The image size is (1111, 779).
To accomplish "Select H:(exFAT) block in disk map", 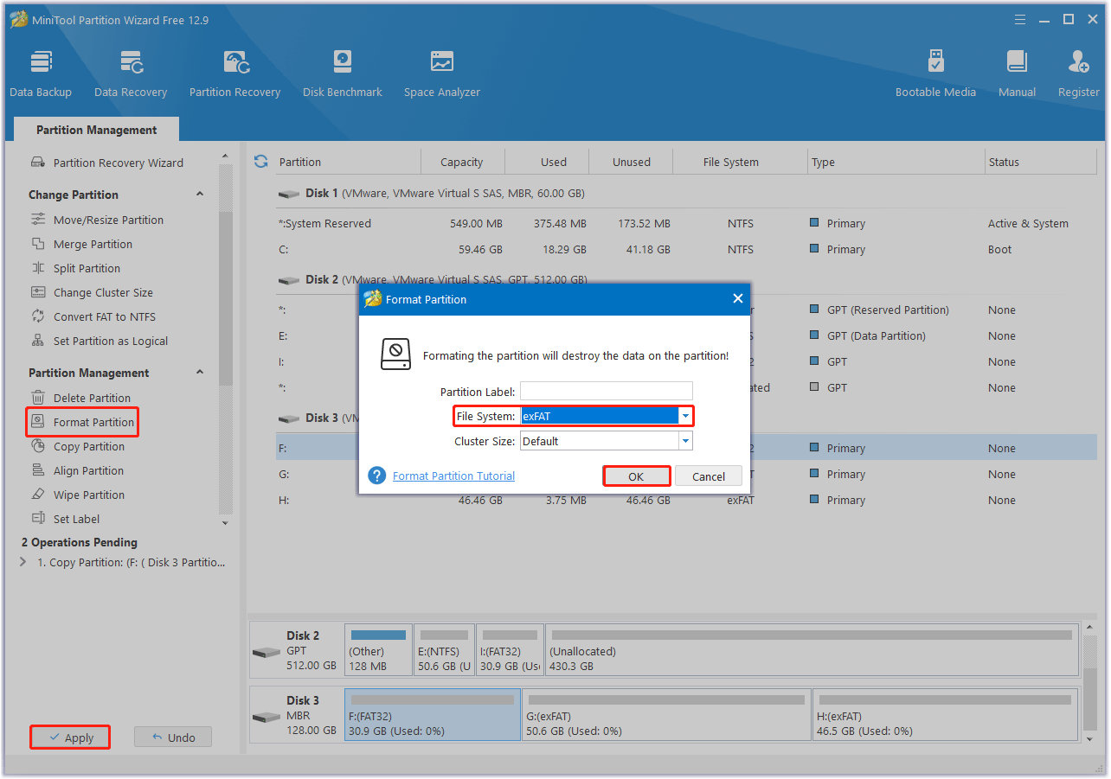I will [946, 715].
